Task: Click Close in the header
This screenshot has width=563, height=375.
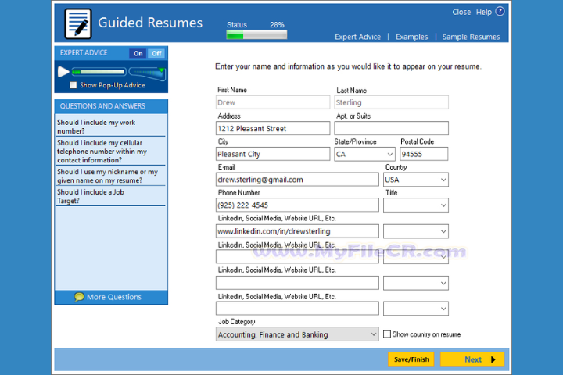Action: pyautogui.click(x=461, y=12)
